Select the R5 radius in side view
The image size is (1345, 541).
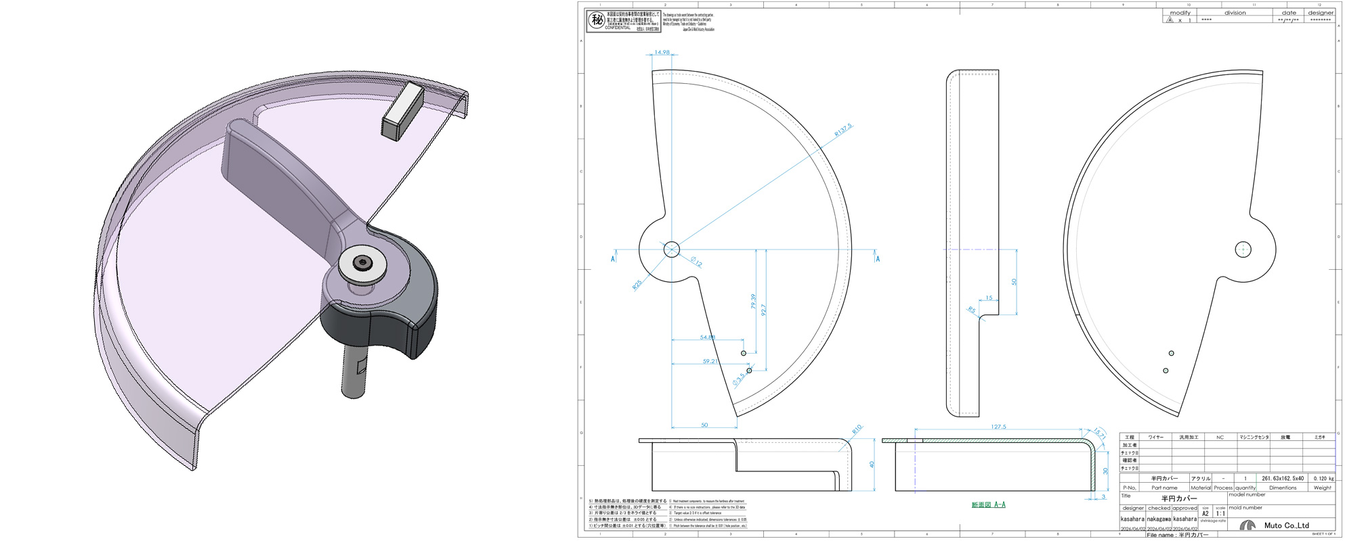pos(972,310)
